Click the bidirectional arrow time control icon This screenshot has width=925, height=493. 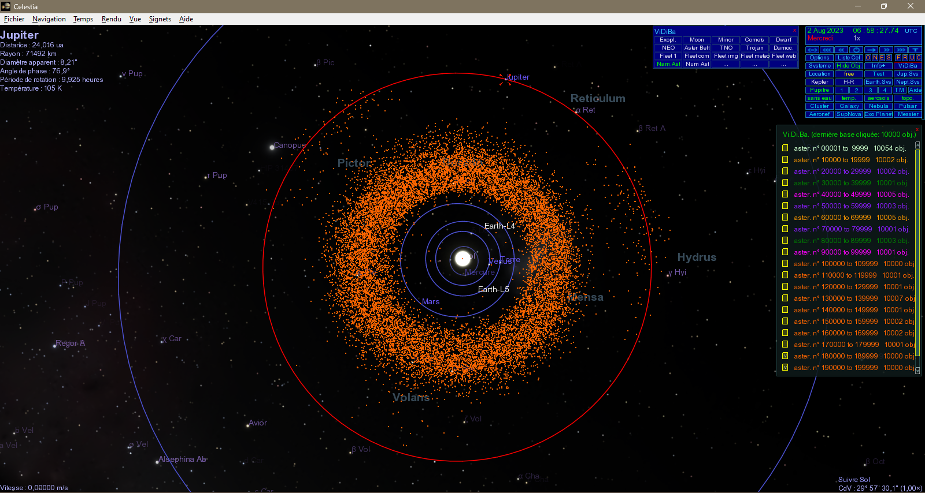point(812,50)
